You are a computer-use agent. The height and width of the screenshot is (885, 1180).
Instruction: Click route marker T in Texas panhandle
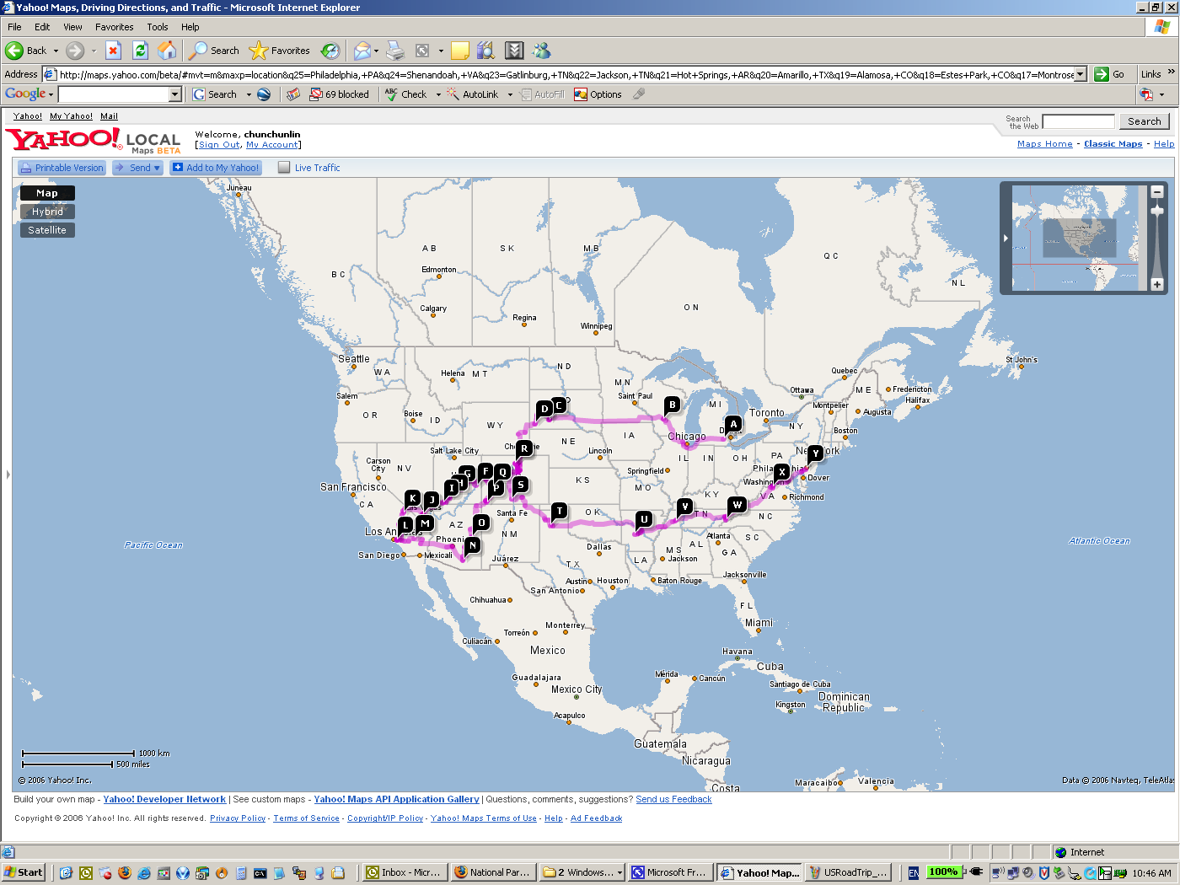[559, 512]
